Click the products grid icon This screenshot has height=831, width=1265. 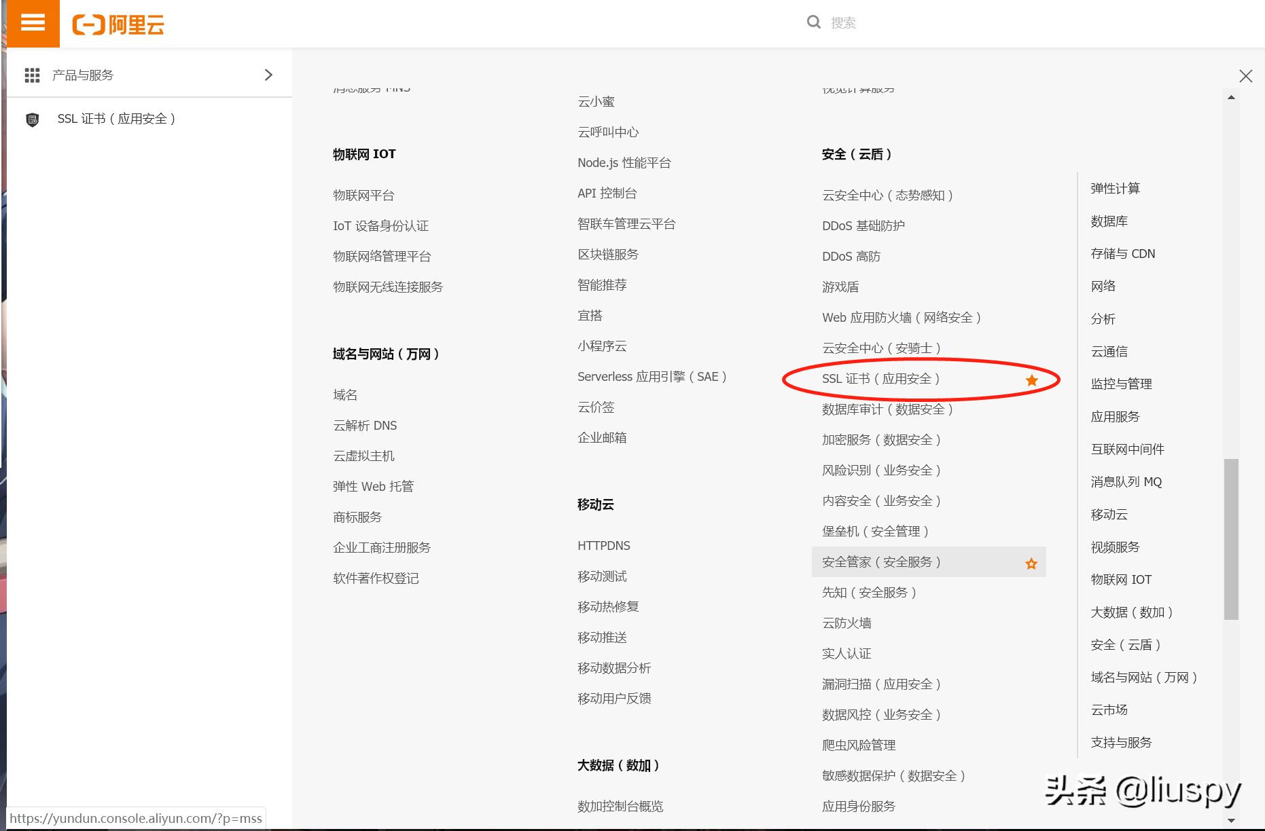32,75
